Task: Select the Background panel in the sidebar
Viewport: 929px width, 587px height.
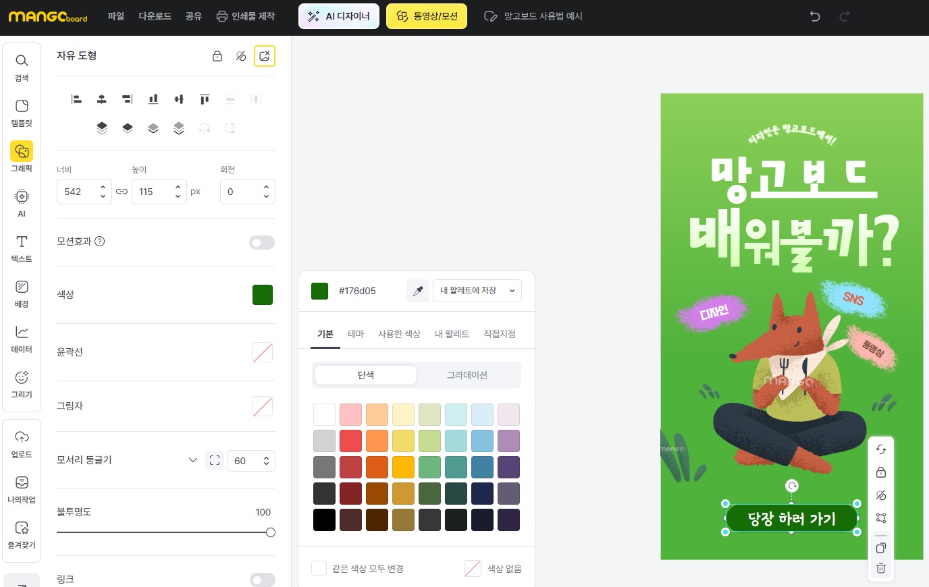Action: click(x=22, y=293)
